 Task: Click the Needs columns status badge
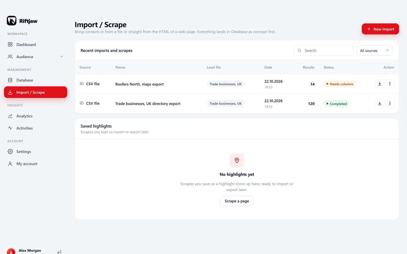pyautogui.click(x=340, y=84)
